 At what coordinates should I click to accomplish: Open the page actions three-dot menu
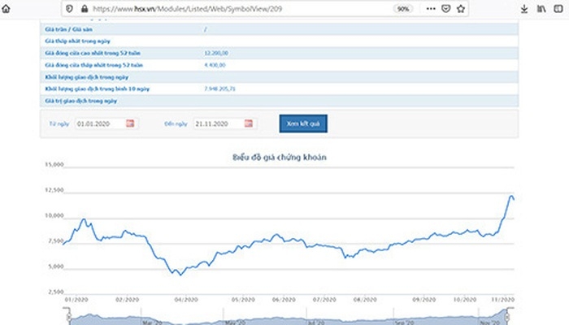pyautogui.click(x=431, y=9)
